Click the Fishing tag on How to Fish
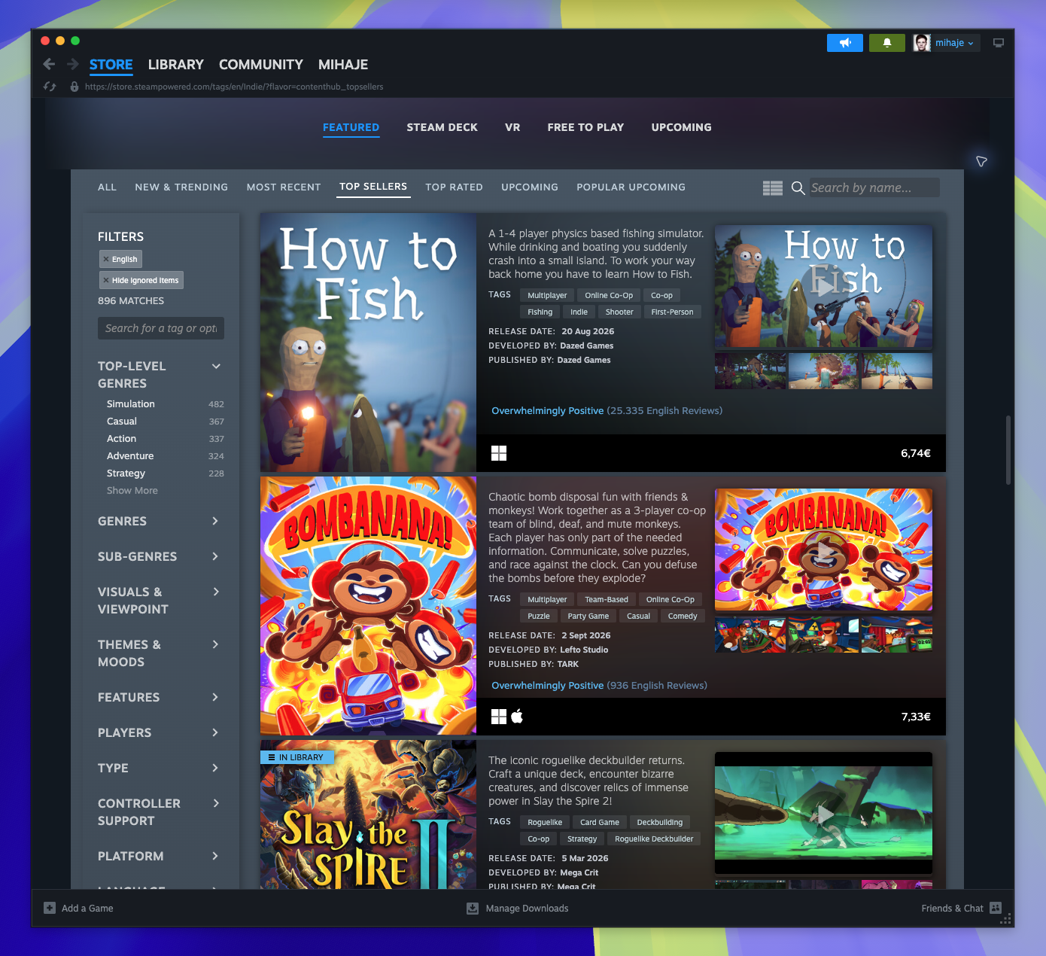 pyautogui.click(x=540, y=312)
